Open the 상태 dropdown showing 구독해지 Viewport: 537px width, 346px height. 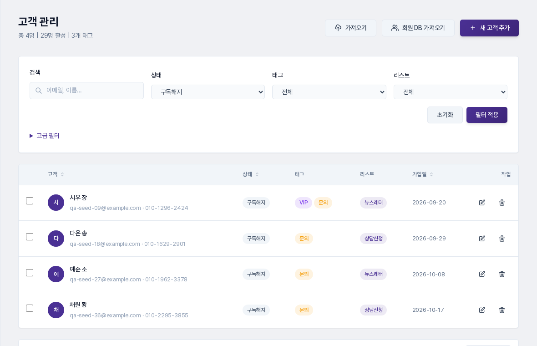[x=208, y=92]
